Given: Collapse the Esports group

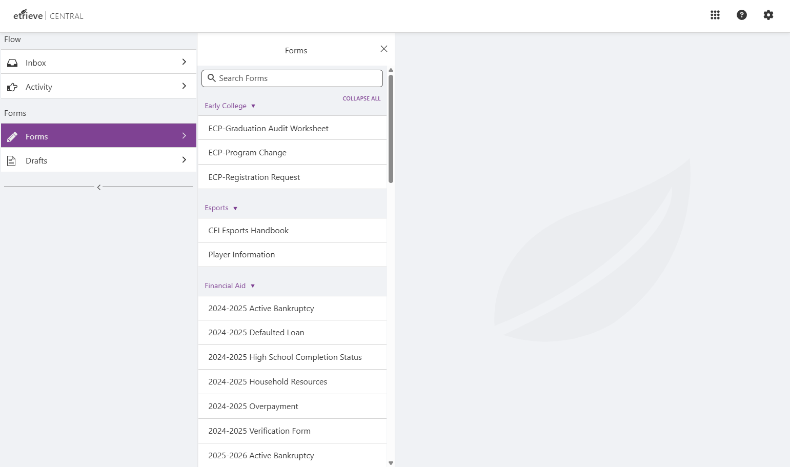Looking at the screenshot, I should pyautogui.click(x=221, y=208).
